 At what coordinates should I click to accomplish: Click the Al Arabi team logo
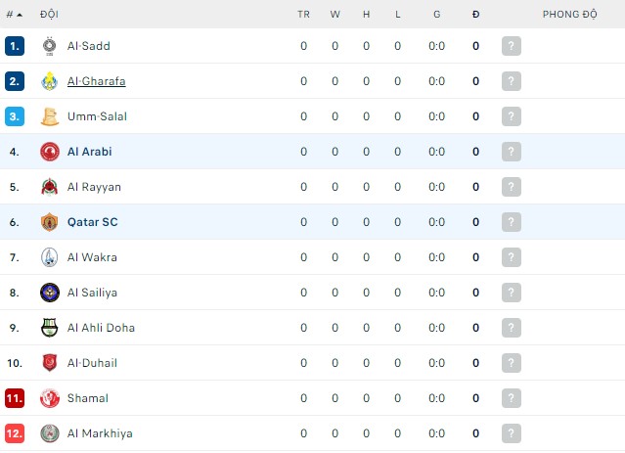[x=49, y=152]
